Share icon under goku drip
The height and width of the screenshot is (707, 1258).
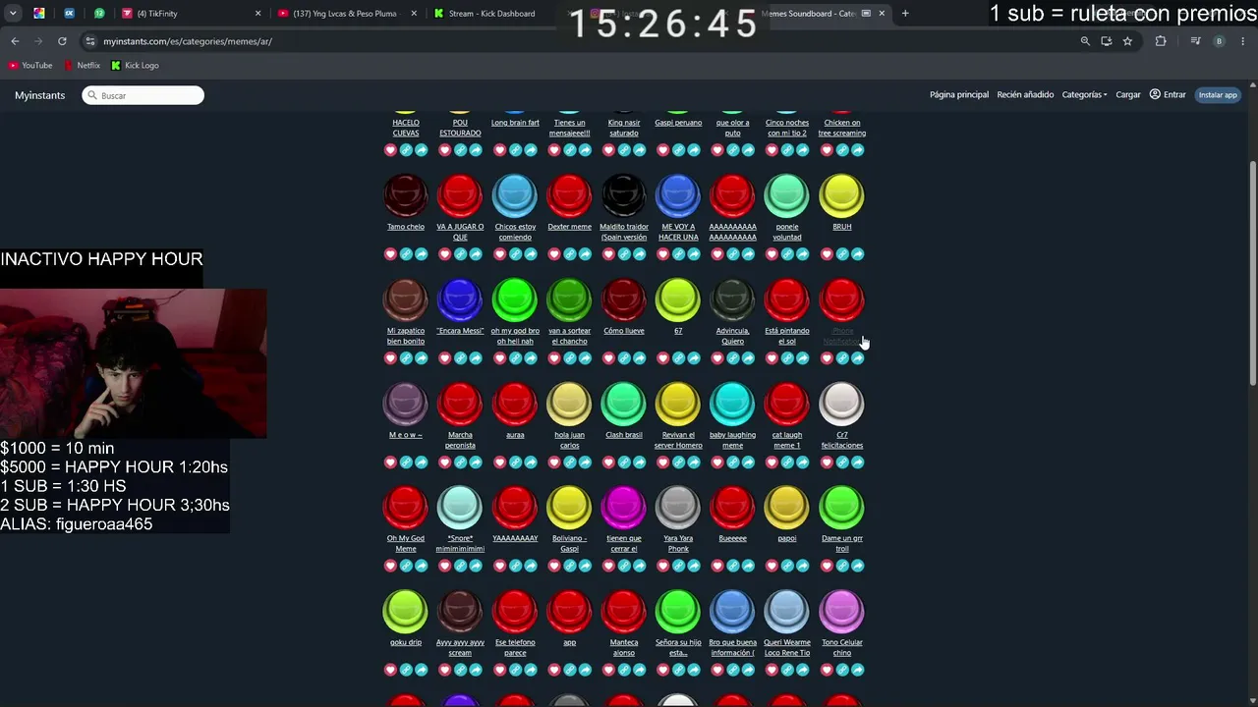422,670
